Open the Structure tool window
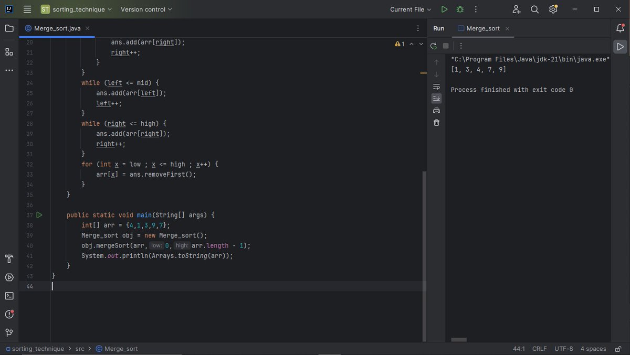 [x=9, y=51]
